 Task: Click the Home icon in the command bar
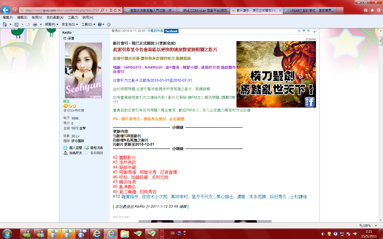click(5, 24)
